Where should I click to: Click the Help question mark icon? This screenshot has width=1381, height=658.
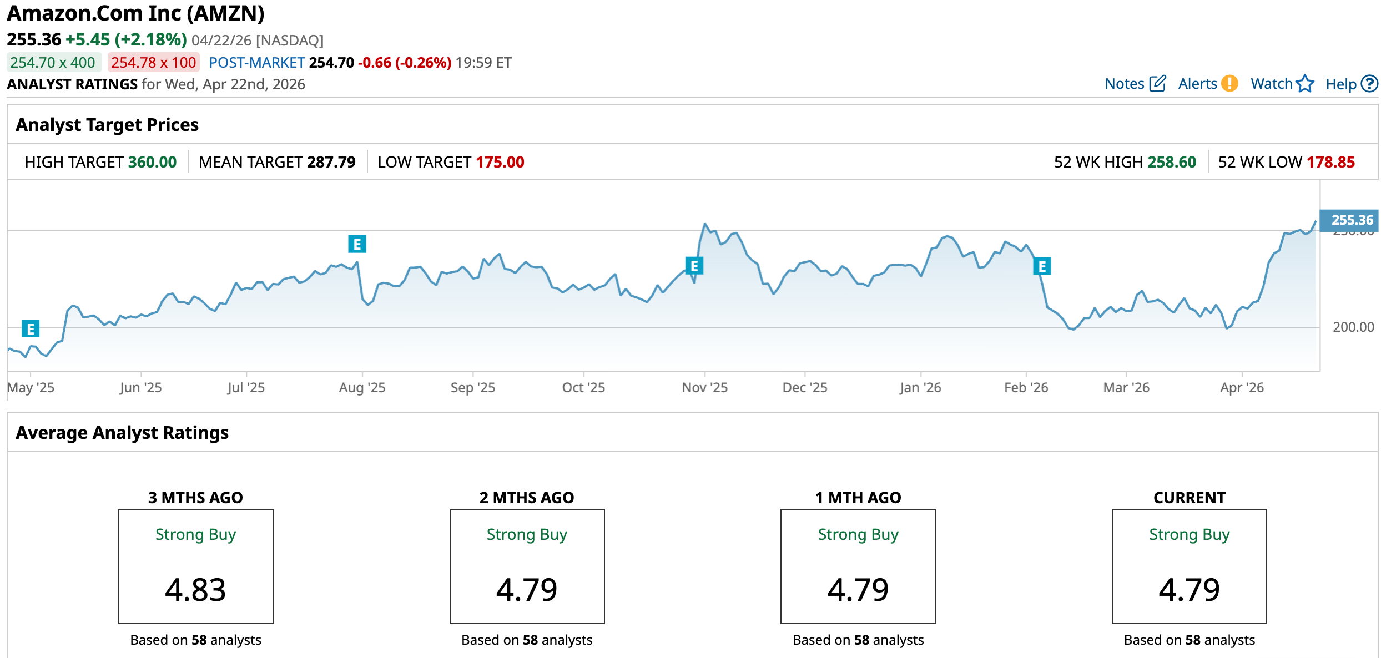tap(1370, 84)
